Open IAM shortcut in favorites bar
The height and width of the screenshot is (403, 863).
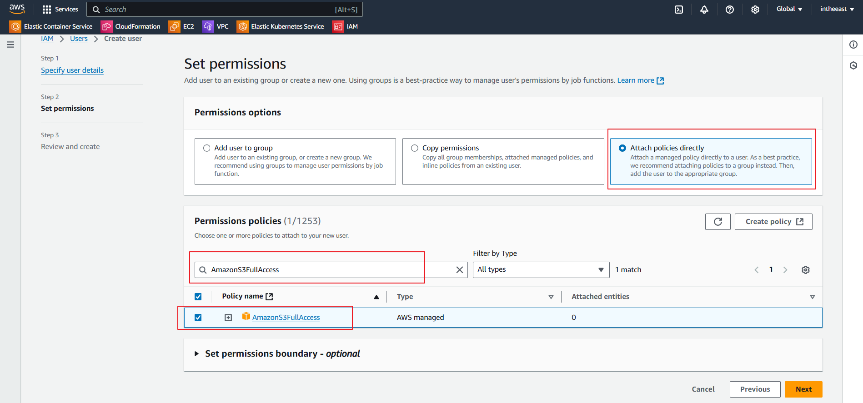coord(346,26)
